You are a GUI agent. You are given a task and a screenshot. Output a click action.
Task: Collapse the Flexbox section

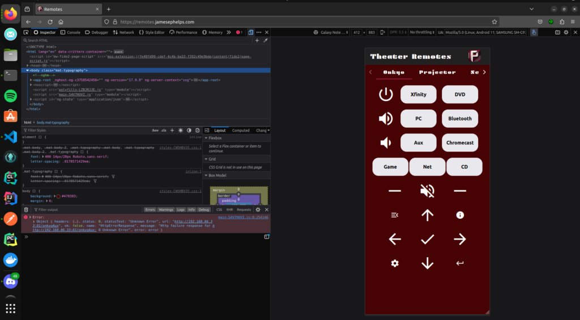206,138
